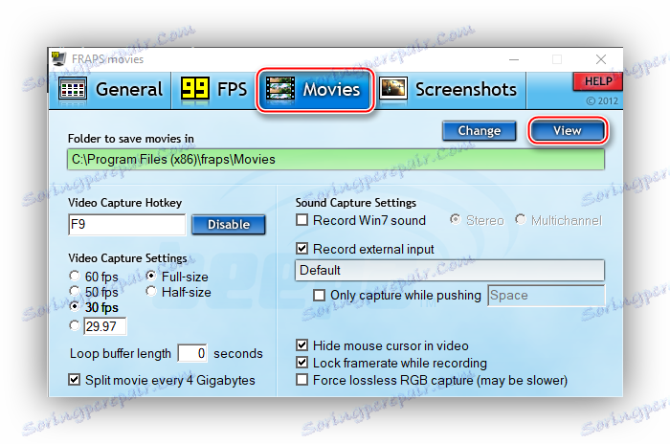The width and height of the screenshot is (670, 444).
Task: Click the movies folder path field
Action: [336, 160]
